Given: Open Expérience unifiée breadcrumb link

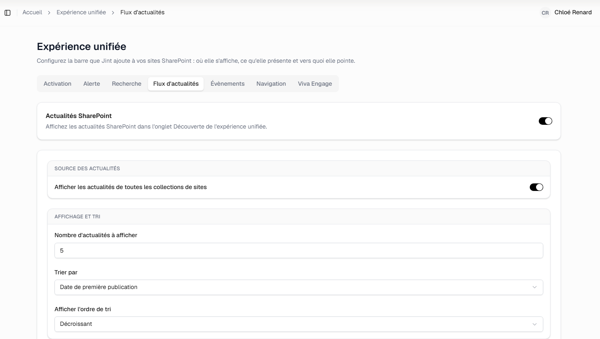Looking at the screenshot, I should click(81, 12).
